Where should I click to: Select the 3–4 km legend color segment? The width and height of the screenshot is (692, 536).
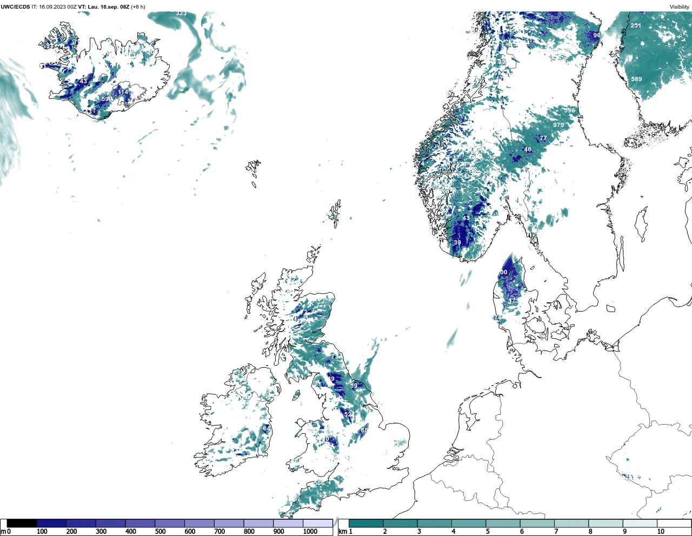click(x=434, y=523)
